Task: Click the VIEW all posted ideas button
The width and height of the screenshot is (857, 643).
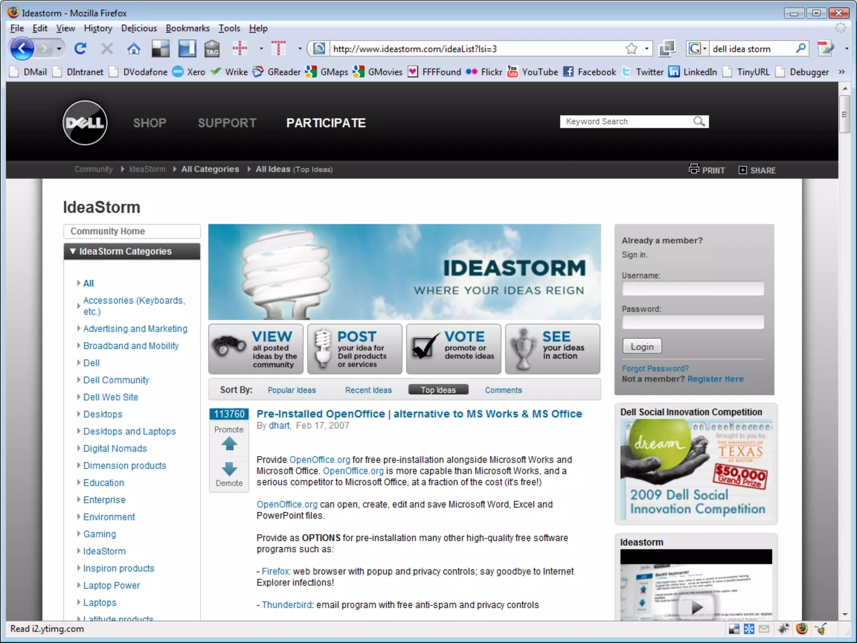Action: pos(256,349)
